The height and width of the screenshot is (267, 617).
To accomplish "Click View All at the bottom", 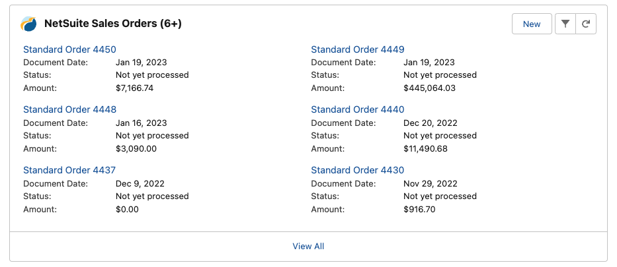I will coord(308,246).
